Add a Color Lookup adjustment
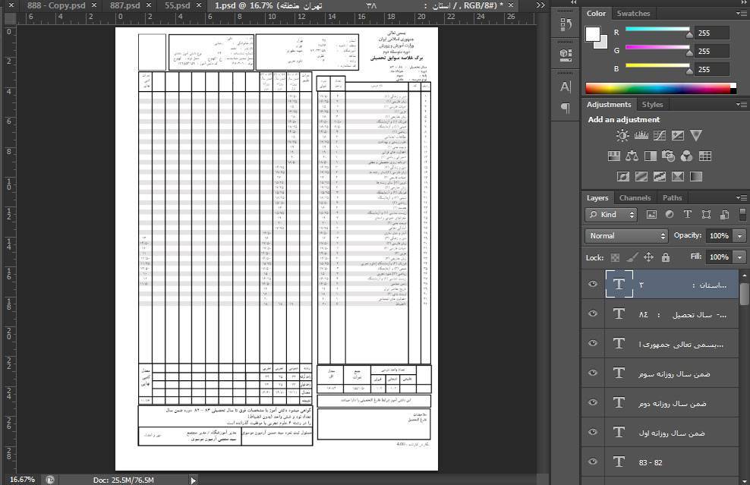 [x=705, y=156]
